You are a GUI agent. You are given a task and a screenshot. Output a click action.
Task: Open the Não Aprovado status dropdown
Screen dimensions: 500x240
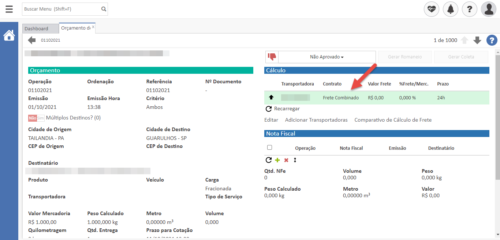click(x=327, y=57)
